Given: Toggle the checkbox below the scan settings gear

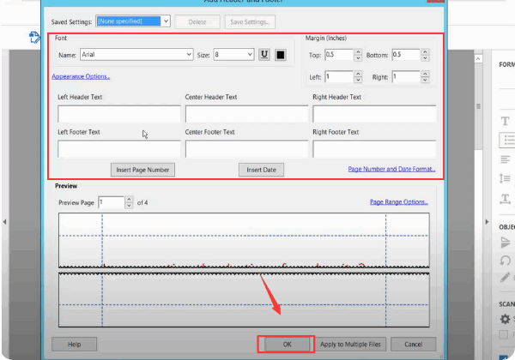Looking at the screenshot, I should pyautogui.click(x=505, y=335).
